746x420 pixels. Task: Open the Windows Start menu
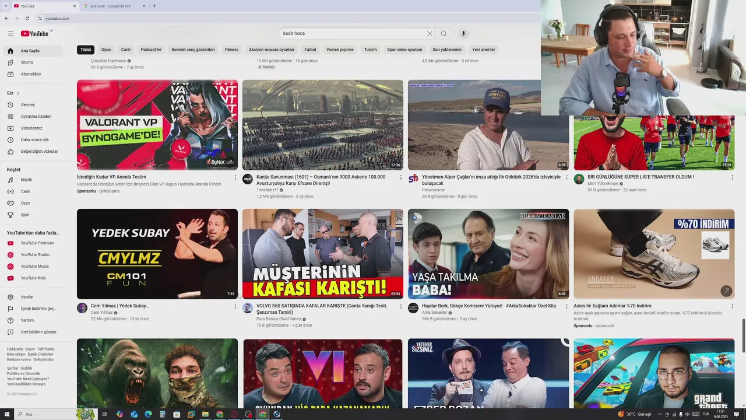pos(6,414)
